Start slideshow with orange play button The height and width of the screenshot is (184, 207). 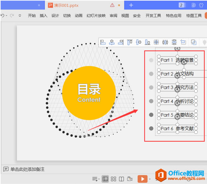coord(142,179)
